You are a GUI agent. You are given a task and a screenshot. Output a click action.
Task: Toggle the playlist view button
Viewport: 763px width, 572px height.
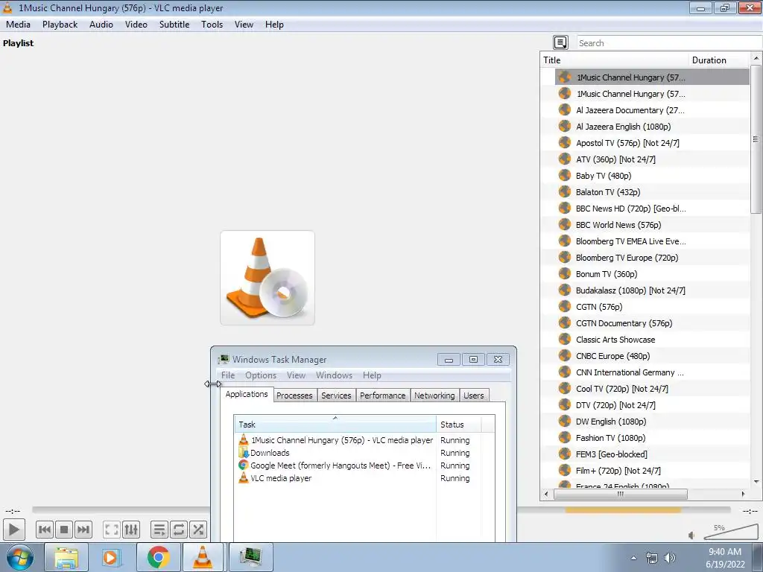click(159, 530)
